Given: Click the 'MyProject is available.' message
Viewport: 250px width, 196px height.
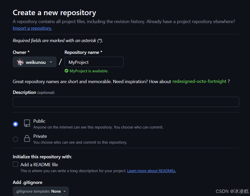Looking at the screenshot, I should point(89,71).
